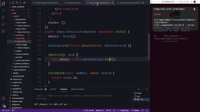Open the Run and Debug view
Screen dimensions: 200x112
point(3,24)
